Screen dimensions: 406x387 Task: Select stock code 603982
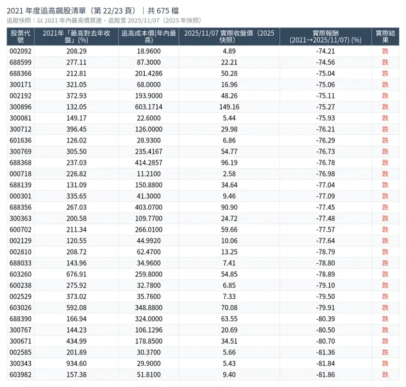coord(20,374)
